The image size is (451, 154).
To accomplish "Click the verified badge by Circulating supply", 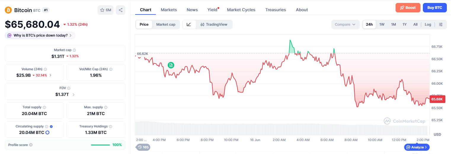I will (x=51, y=126).
